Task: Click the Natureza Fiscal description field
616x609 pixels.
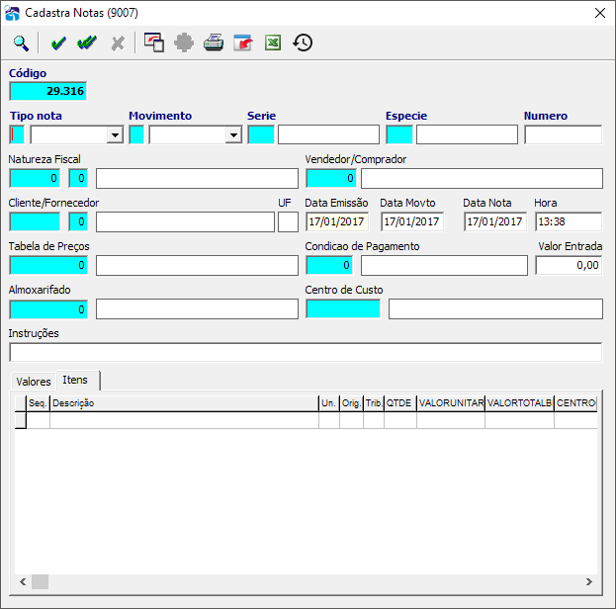Action: pos(197,178)
